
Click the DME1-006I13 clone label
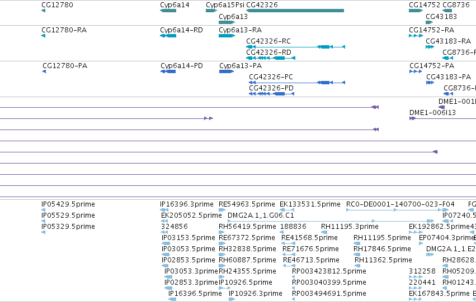(432, 113)
